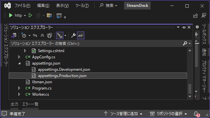Expand the AppConfig.cs tree node

[x=19, y=57]
